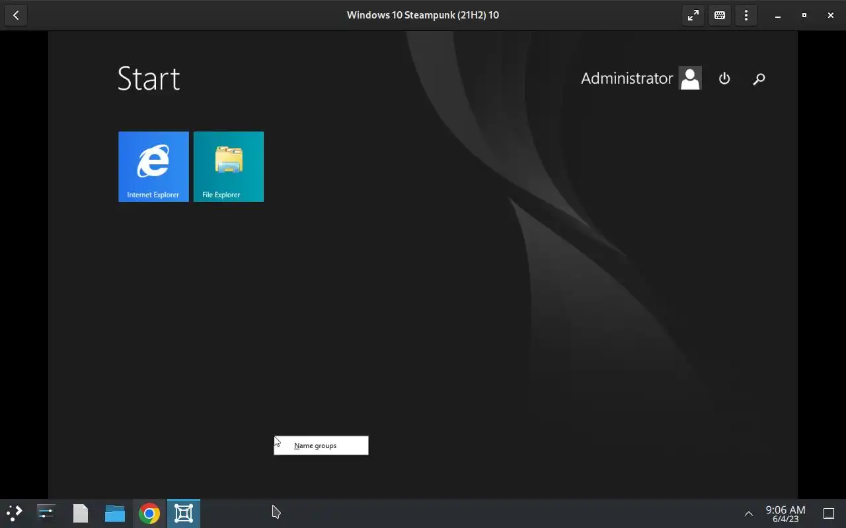
Task: Open the three-dot viewer menu
Action: 746,15
